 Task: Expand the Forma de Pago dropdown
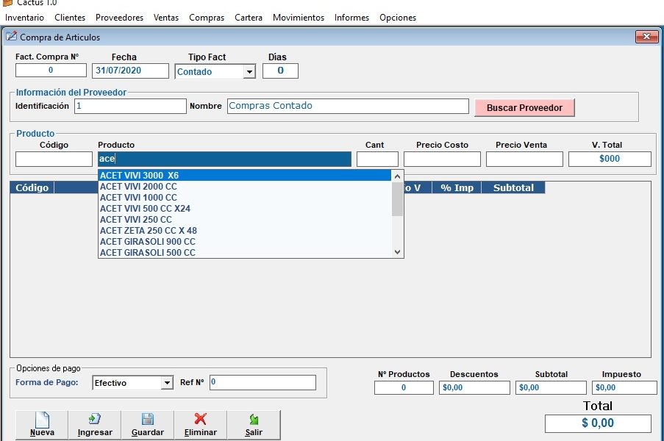click(166, 383)
